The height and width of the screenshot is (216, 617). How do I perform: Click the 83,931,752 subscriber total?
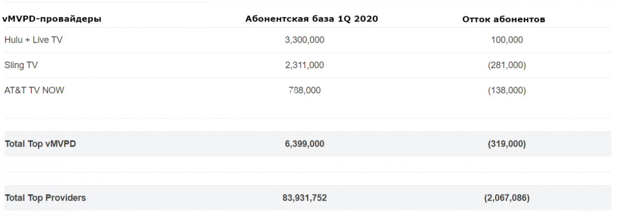pos(304,198)
